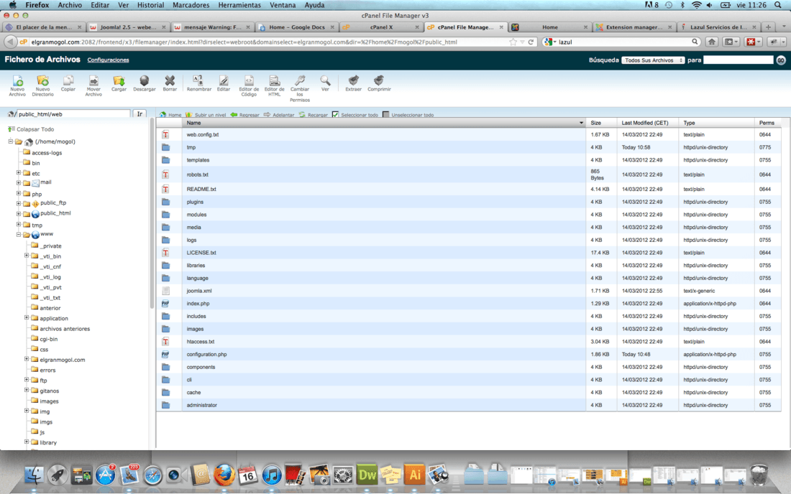This screenshot has height=494, width=791.
Task: Open the Todos Sus Archivos dropdown
Action: pyautogui.click(x=653, y=60)
